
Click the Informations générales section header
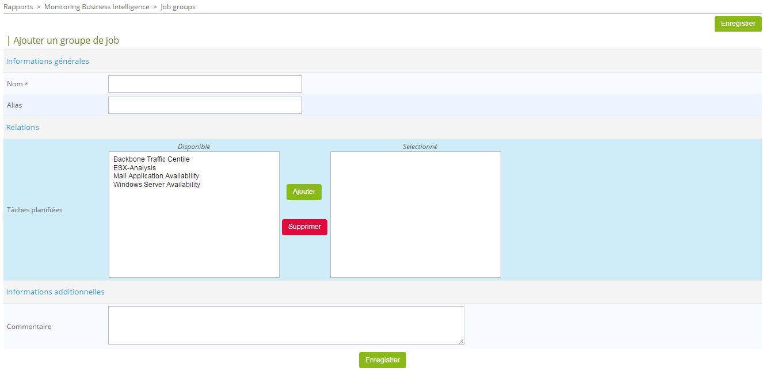48,62
